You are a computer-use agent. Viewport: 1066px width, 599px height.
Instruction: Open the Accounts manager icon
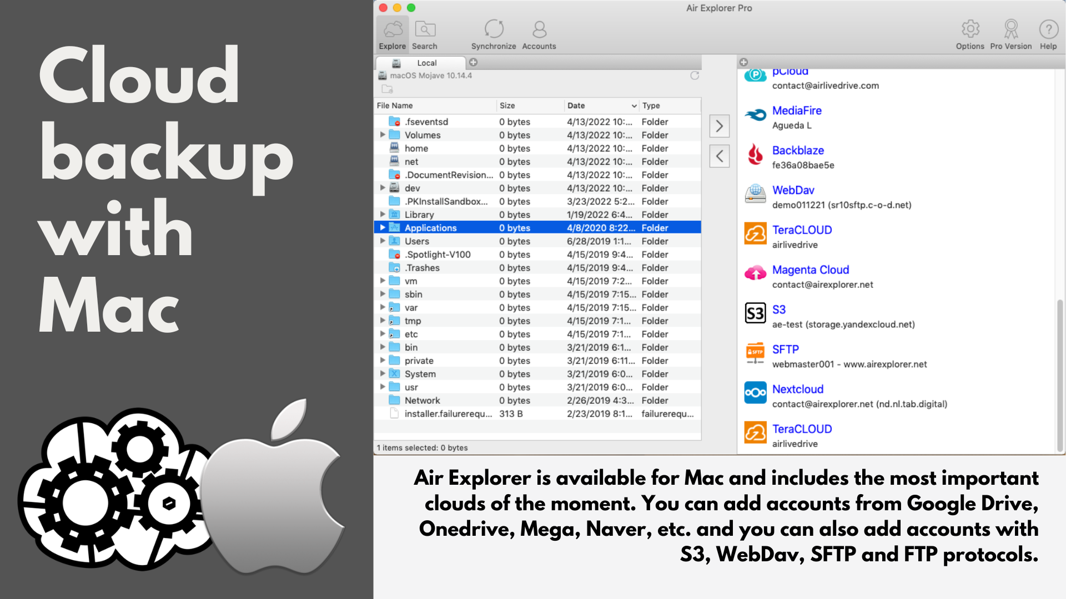[x=539, y=28]
